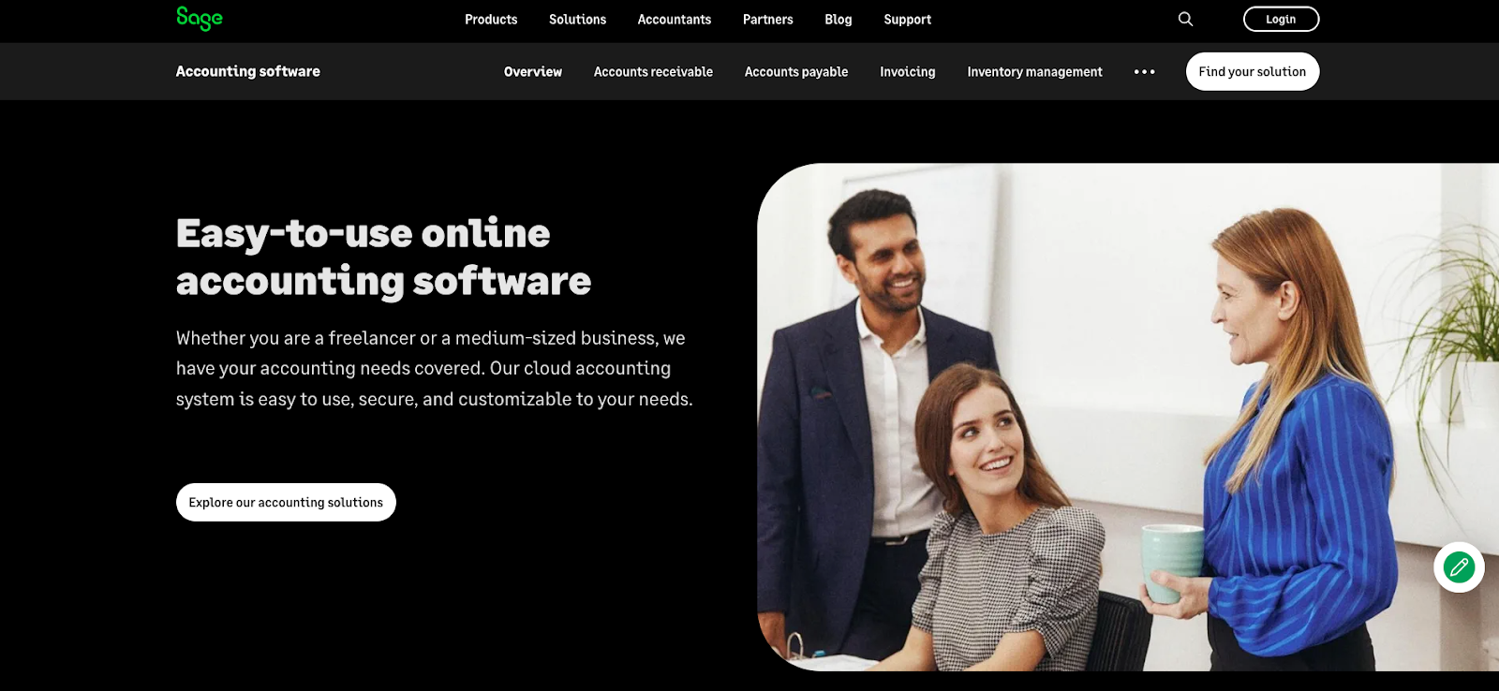Screen dimensions: 1499x691
Task: Click the Sage logo
Action: point(200,19)
